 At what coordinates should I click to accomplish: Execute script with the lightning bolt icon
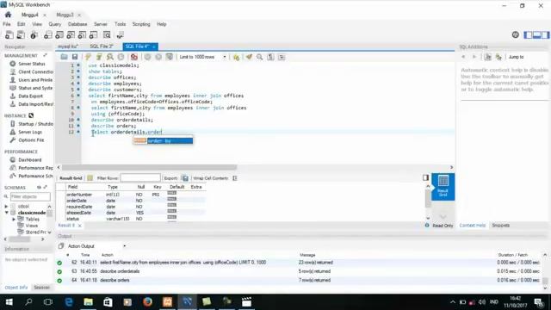coord(88,57)
